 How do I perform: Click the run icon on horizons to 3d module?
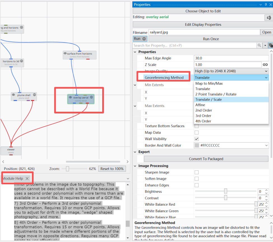pyautogui.click(x=22, y=61)
